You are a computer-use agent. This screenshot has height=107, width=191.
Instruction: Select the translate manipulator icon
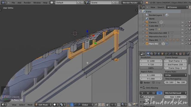click(72, 105)
